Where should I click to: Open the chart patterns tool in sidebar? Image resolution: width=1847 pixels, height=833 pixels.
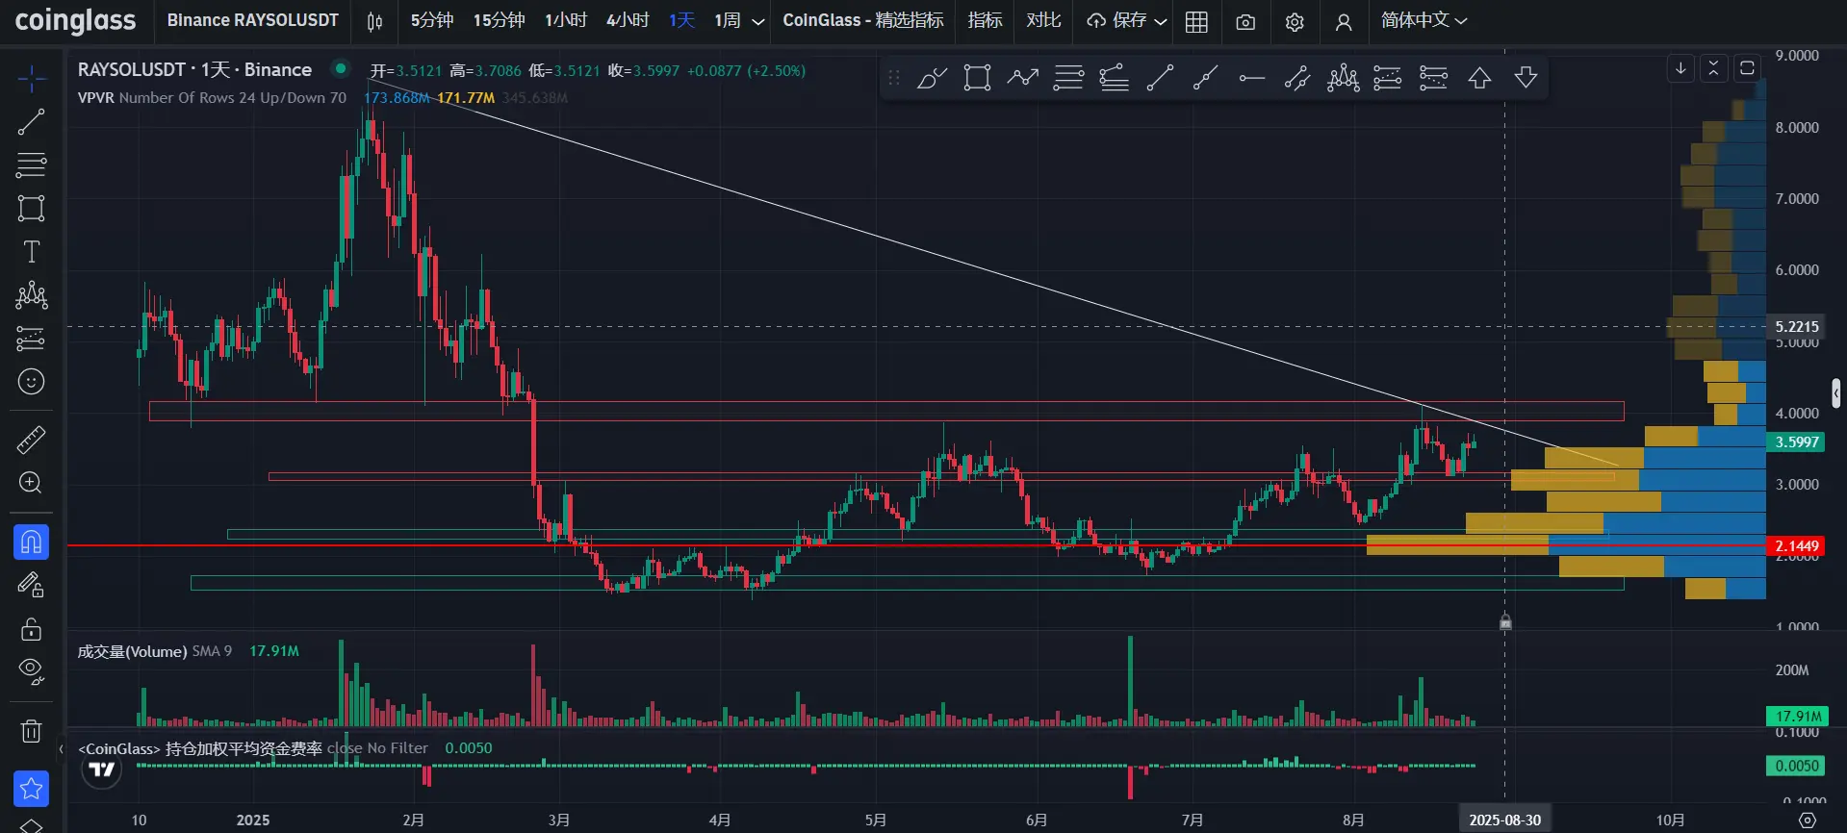pos(31,295)
